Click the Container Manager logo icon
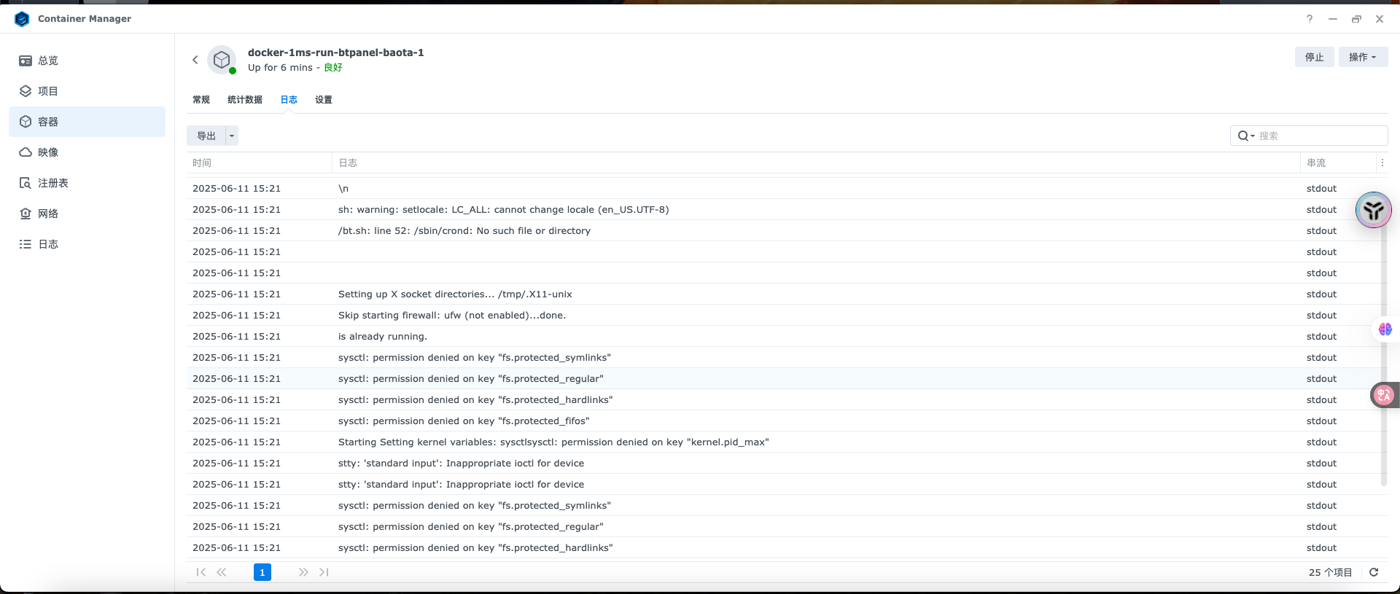The image size is (1400, 594). [22, 19]
